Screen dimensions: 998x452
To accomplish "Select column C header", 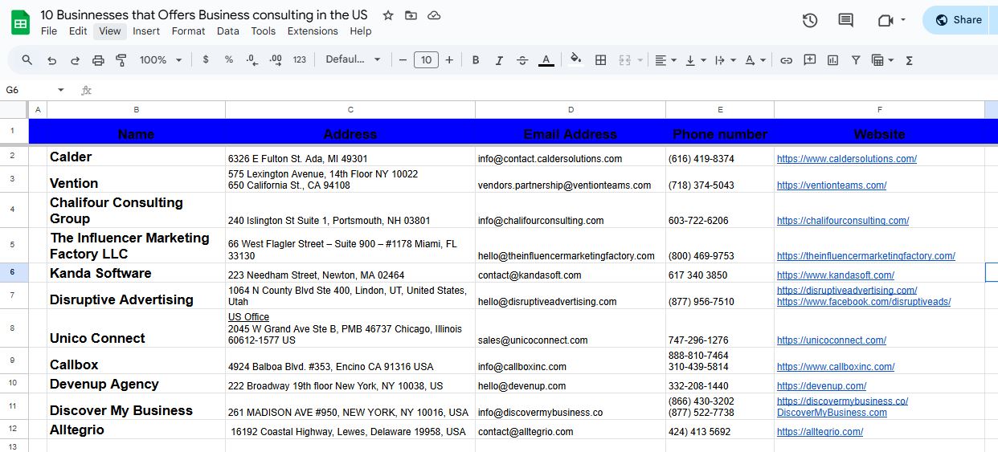I will (350, 109).
